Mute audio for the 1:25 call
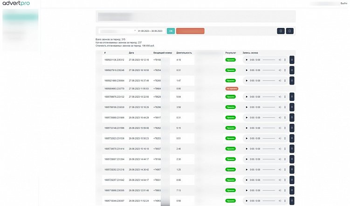Image resolution: width=350 pixels, height=206 pixels. coord(280,170)
